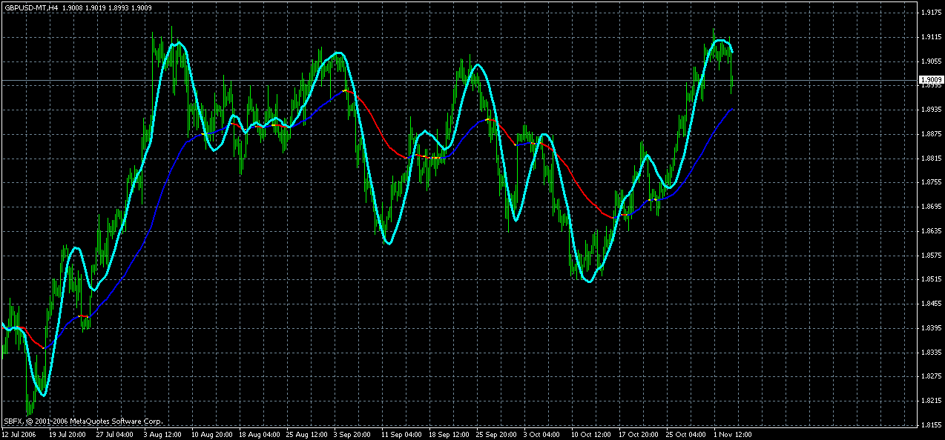Click the 1.8275 price scale label
Screen dimensions: 945x440
pyautogui.click(x=931, y=377)
